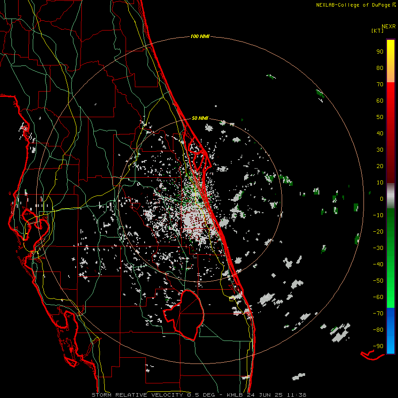Click "0.5 DEG" in the caption
The image size is (398, 398).
(x=201, y=395)
